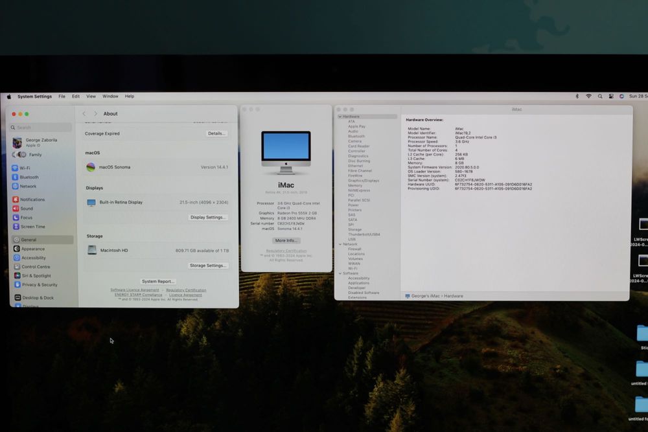Open Regulatory Certification link in iMac window
Viewport: 648px width, 432px height.
coord(286,251)
